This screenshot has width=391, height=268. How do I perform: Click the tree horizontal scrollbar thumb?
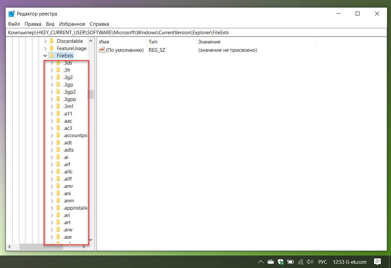41,247
